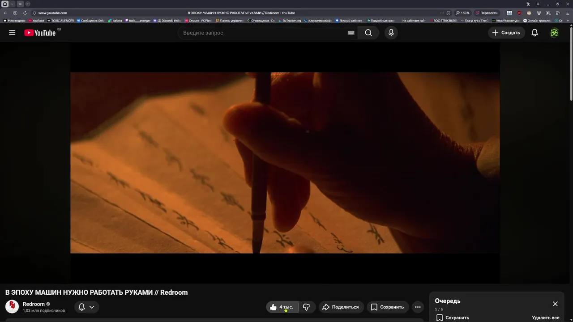The image size is (573, 322).
Task: Click the address bar 'www.youtube.com'
Action: pyautogui.click(x=53, y=13)
